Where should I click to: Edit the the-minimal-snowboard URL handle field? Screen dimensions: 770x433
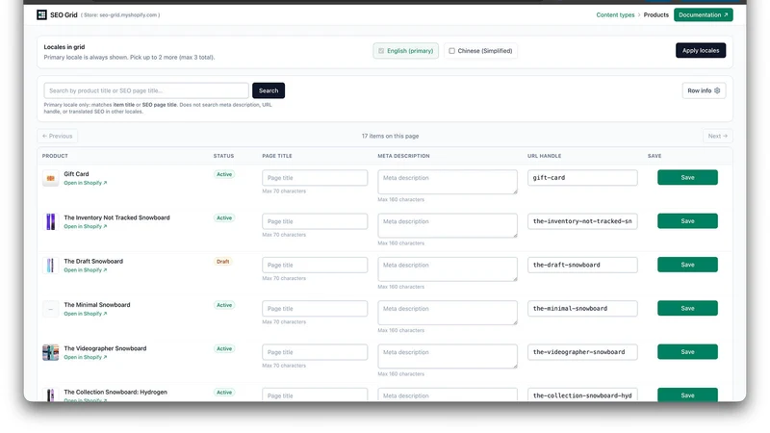coord(582,309)
